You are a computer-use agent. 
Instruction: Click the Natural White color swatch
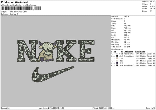coord(117,54)
